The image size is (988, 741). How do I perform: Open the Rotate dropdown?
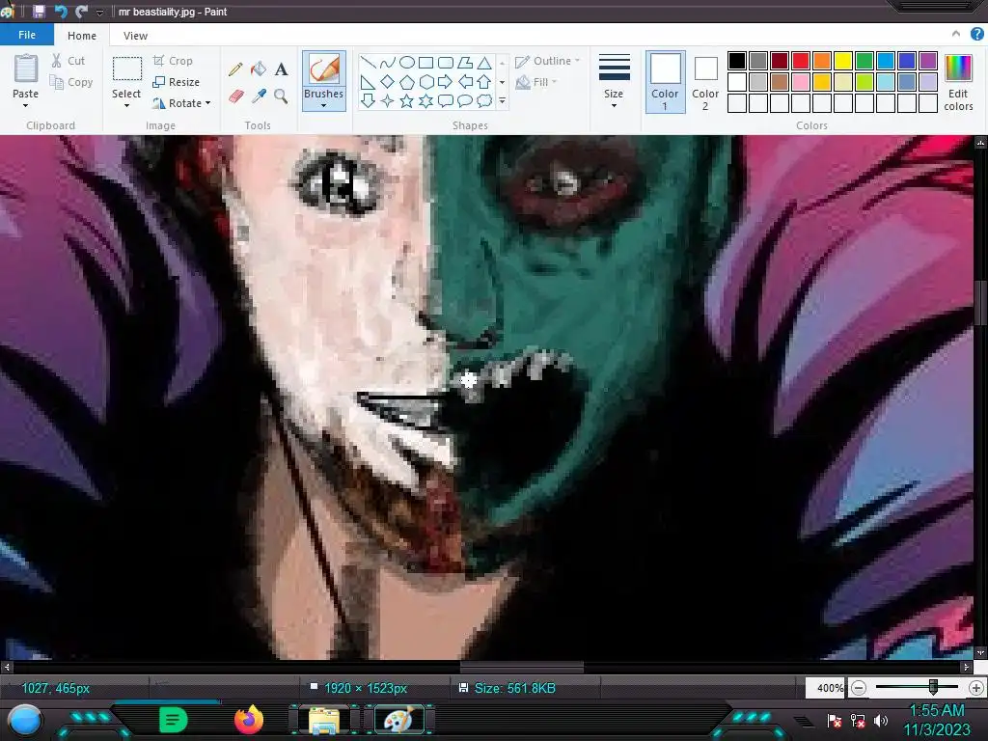point(181,102)
